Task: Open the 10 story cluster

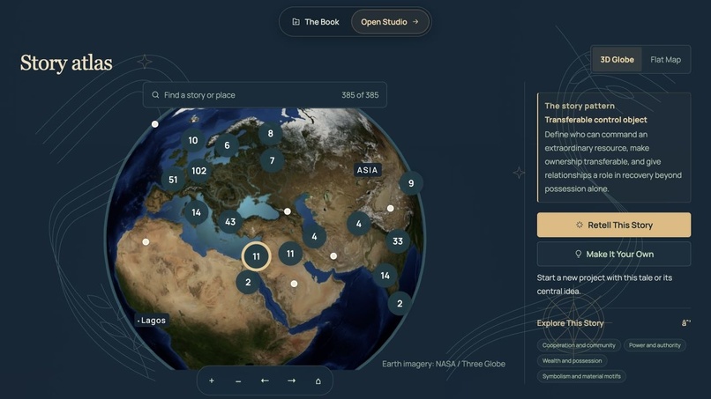Action: (x=193, y=140)
